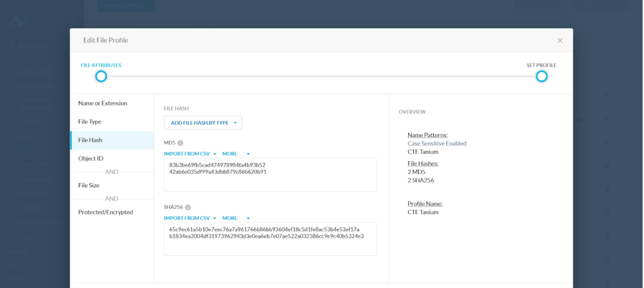This screenshot has height=288, width=644.
Task: Click the Name Patterns overview heading
Action: coord(428,135)
